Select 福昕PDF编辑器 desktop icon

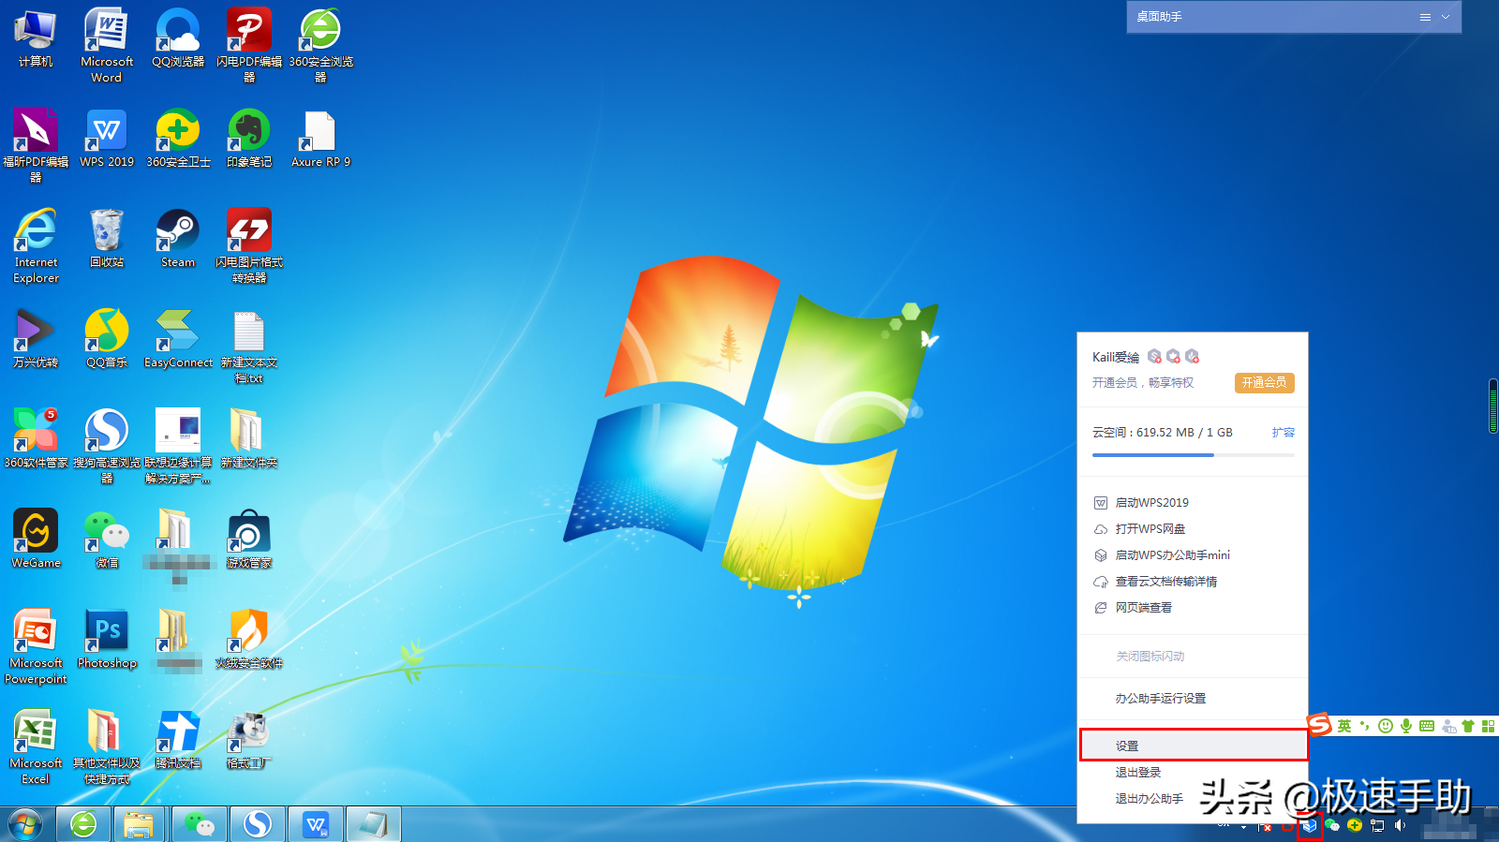36,145
